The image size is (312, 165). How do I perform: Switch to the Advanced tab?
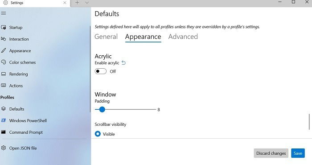[x=183, y=37]
